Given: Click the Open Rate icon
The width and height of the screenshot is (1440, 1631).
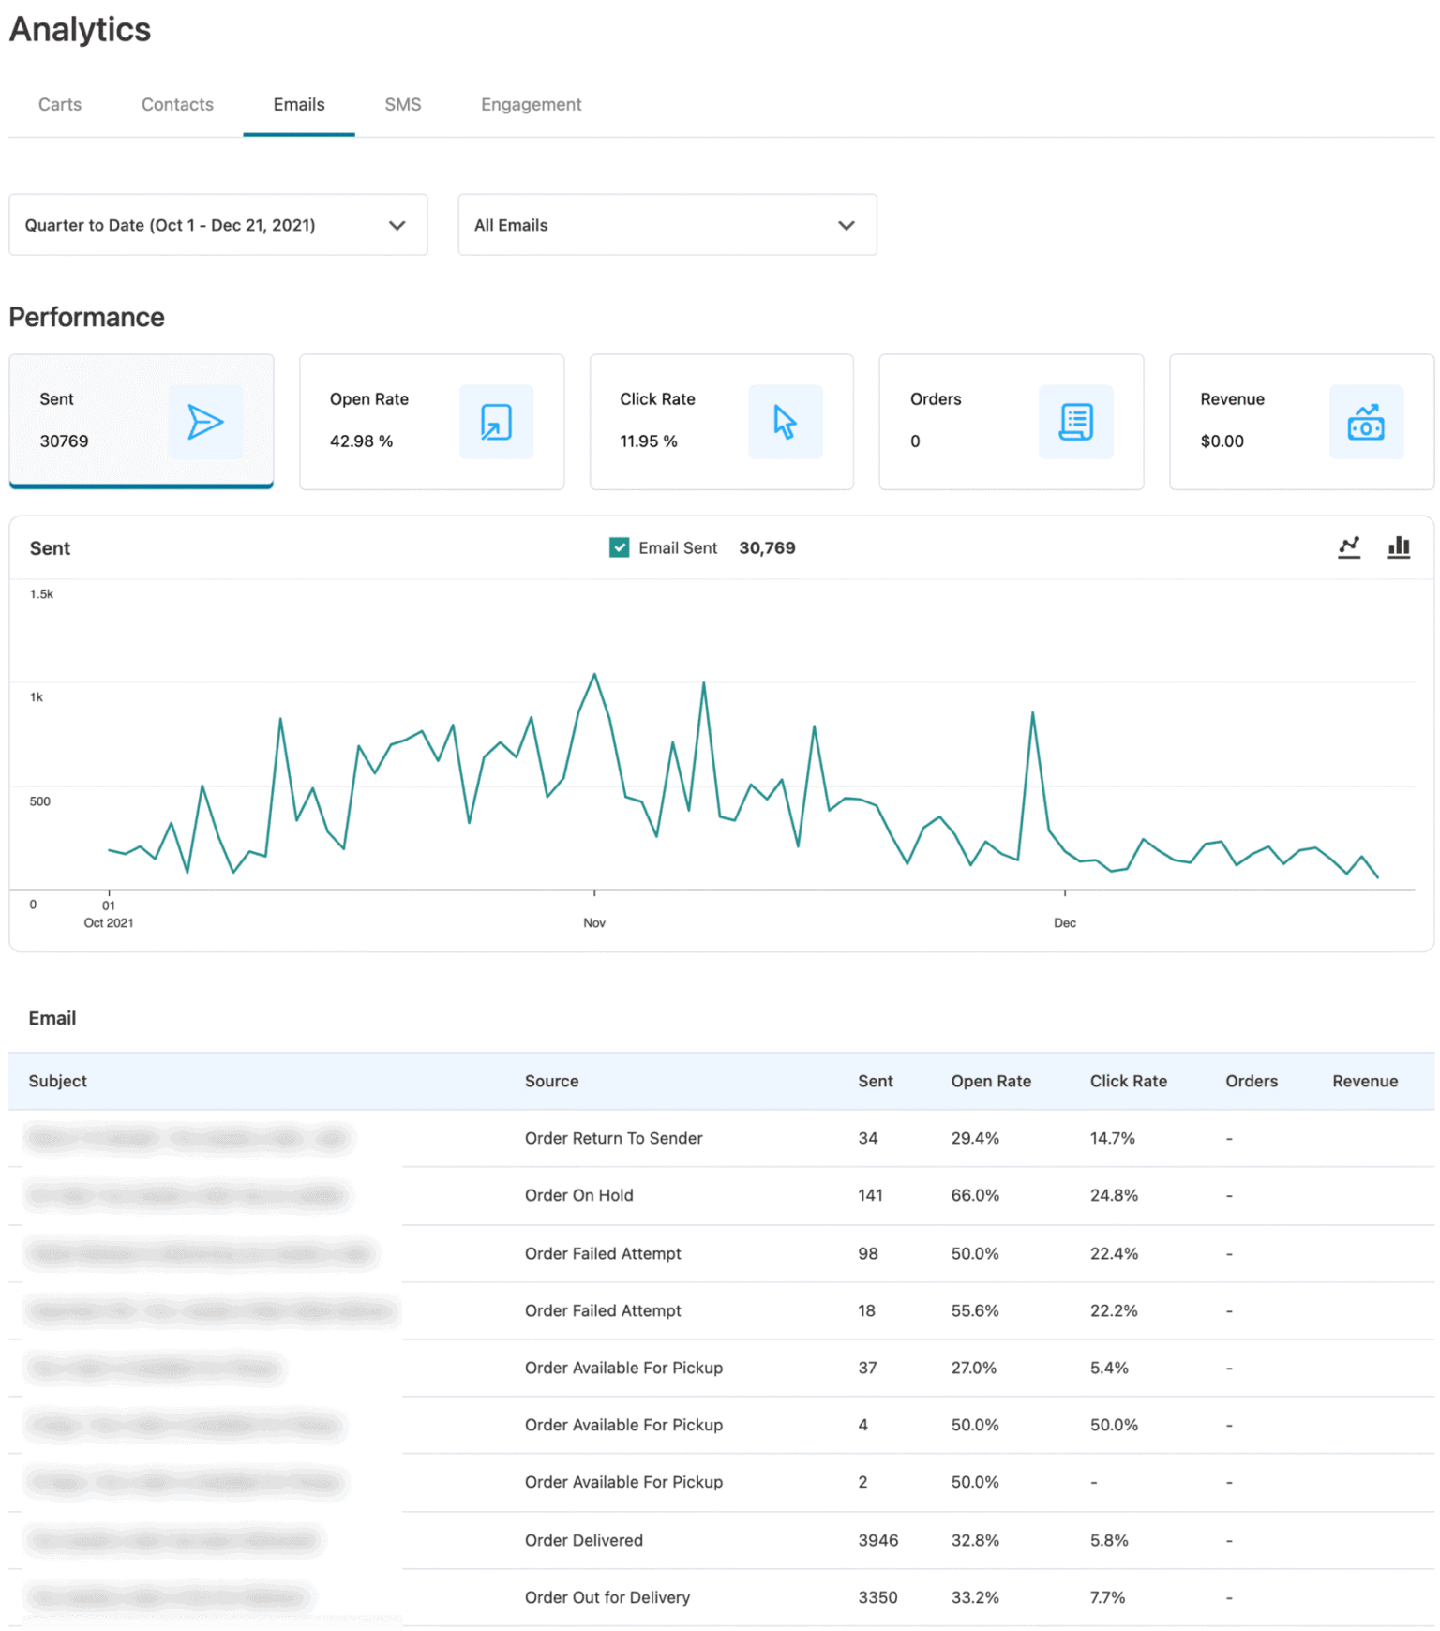Looking at the screenshot, I should [496, 422].
